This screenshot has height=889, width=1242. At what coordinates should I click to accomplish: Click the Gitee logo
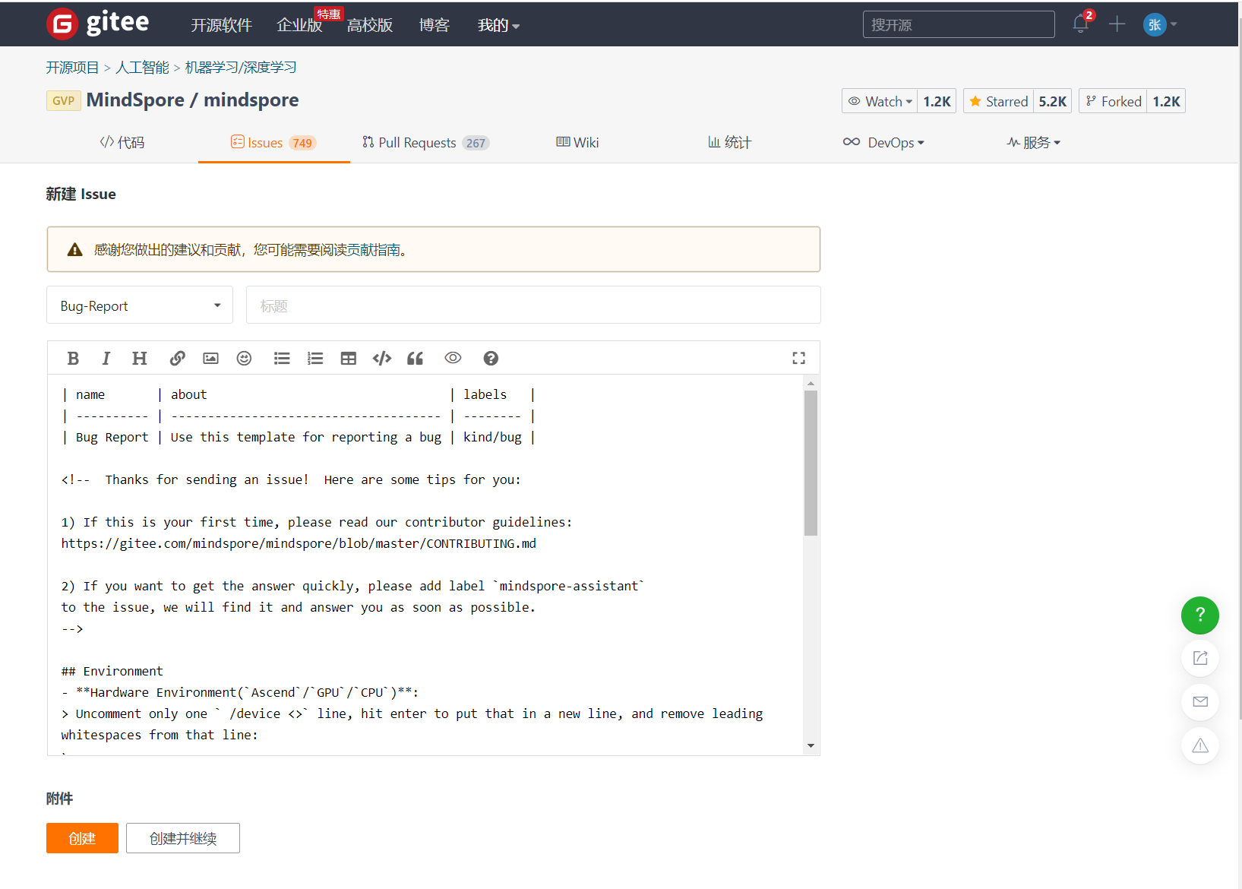pos(98,24)
